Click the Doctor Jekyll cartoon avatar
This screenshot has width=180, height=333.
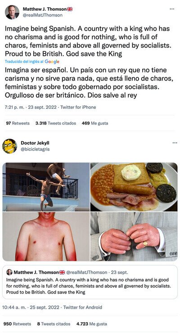click(9, 146)
